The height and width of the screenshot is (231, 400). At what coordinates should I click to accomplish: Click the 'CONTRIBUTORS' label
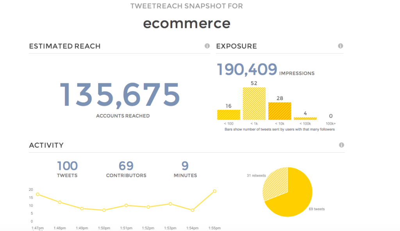[x=126, y=176]
